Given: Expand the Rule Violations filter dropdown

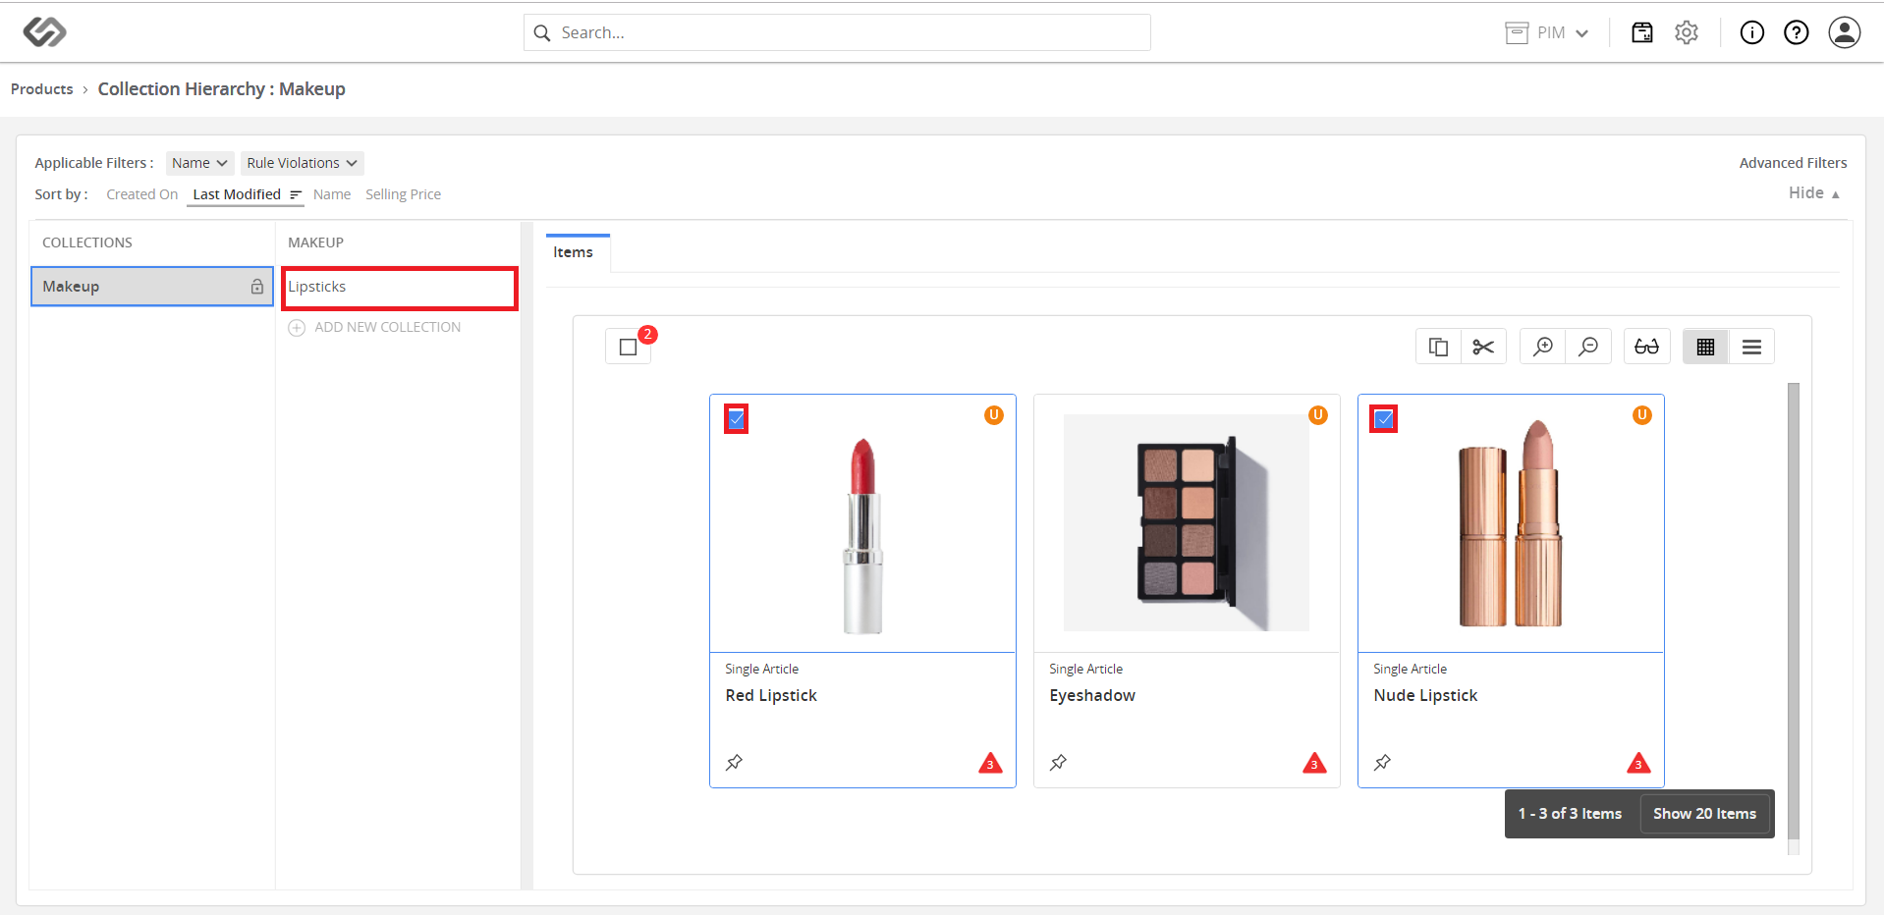Looking at the screenshot, I should coord(302,163).
